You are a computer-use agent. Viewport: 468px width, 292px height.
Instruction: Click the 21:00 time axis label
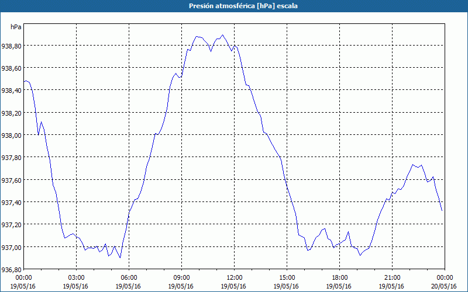[x=392, y=278]
